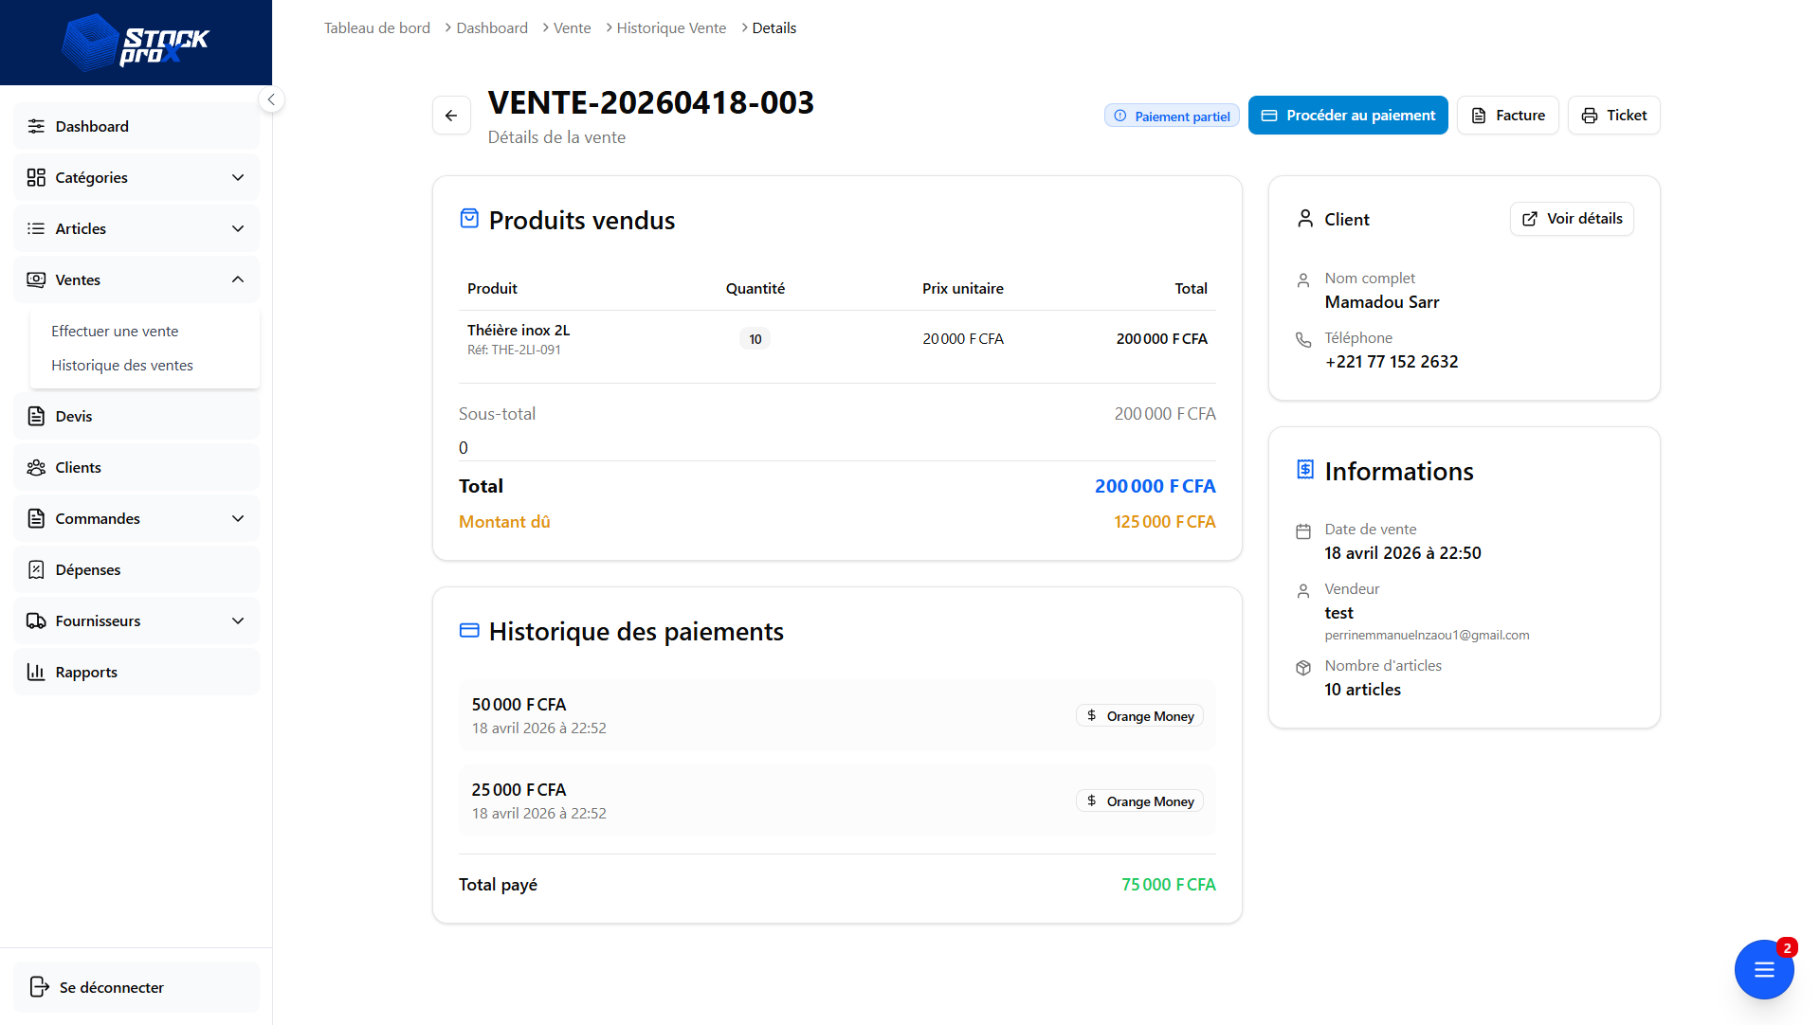Click the logout door icon
This screenshot has height=1025, width=1820.
pos(39,987)
